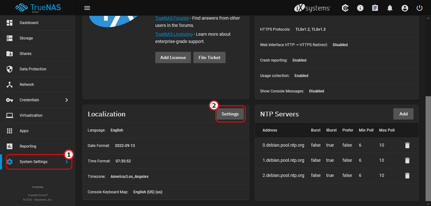
Task: Click the 1.debian.pool.ntp.org address
Action: click(x=283, y=160)
